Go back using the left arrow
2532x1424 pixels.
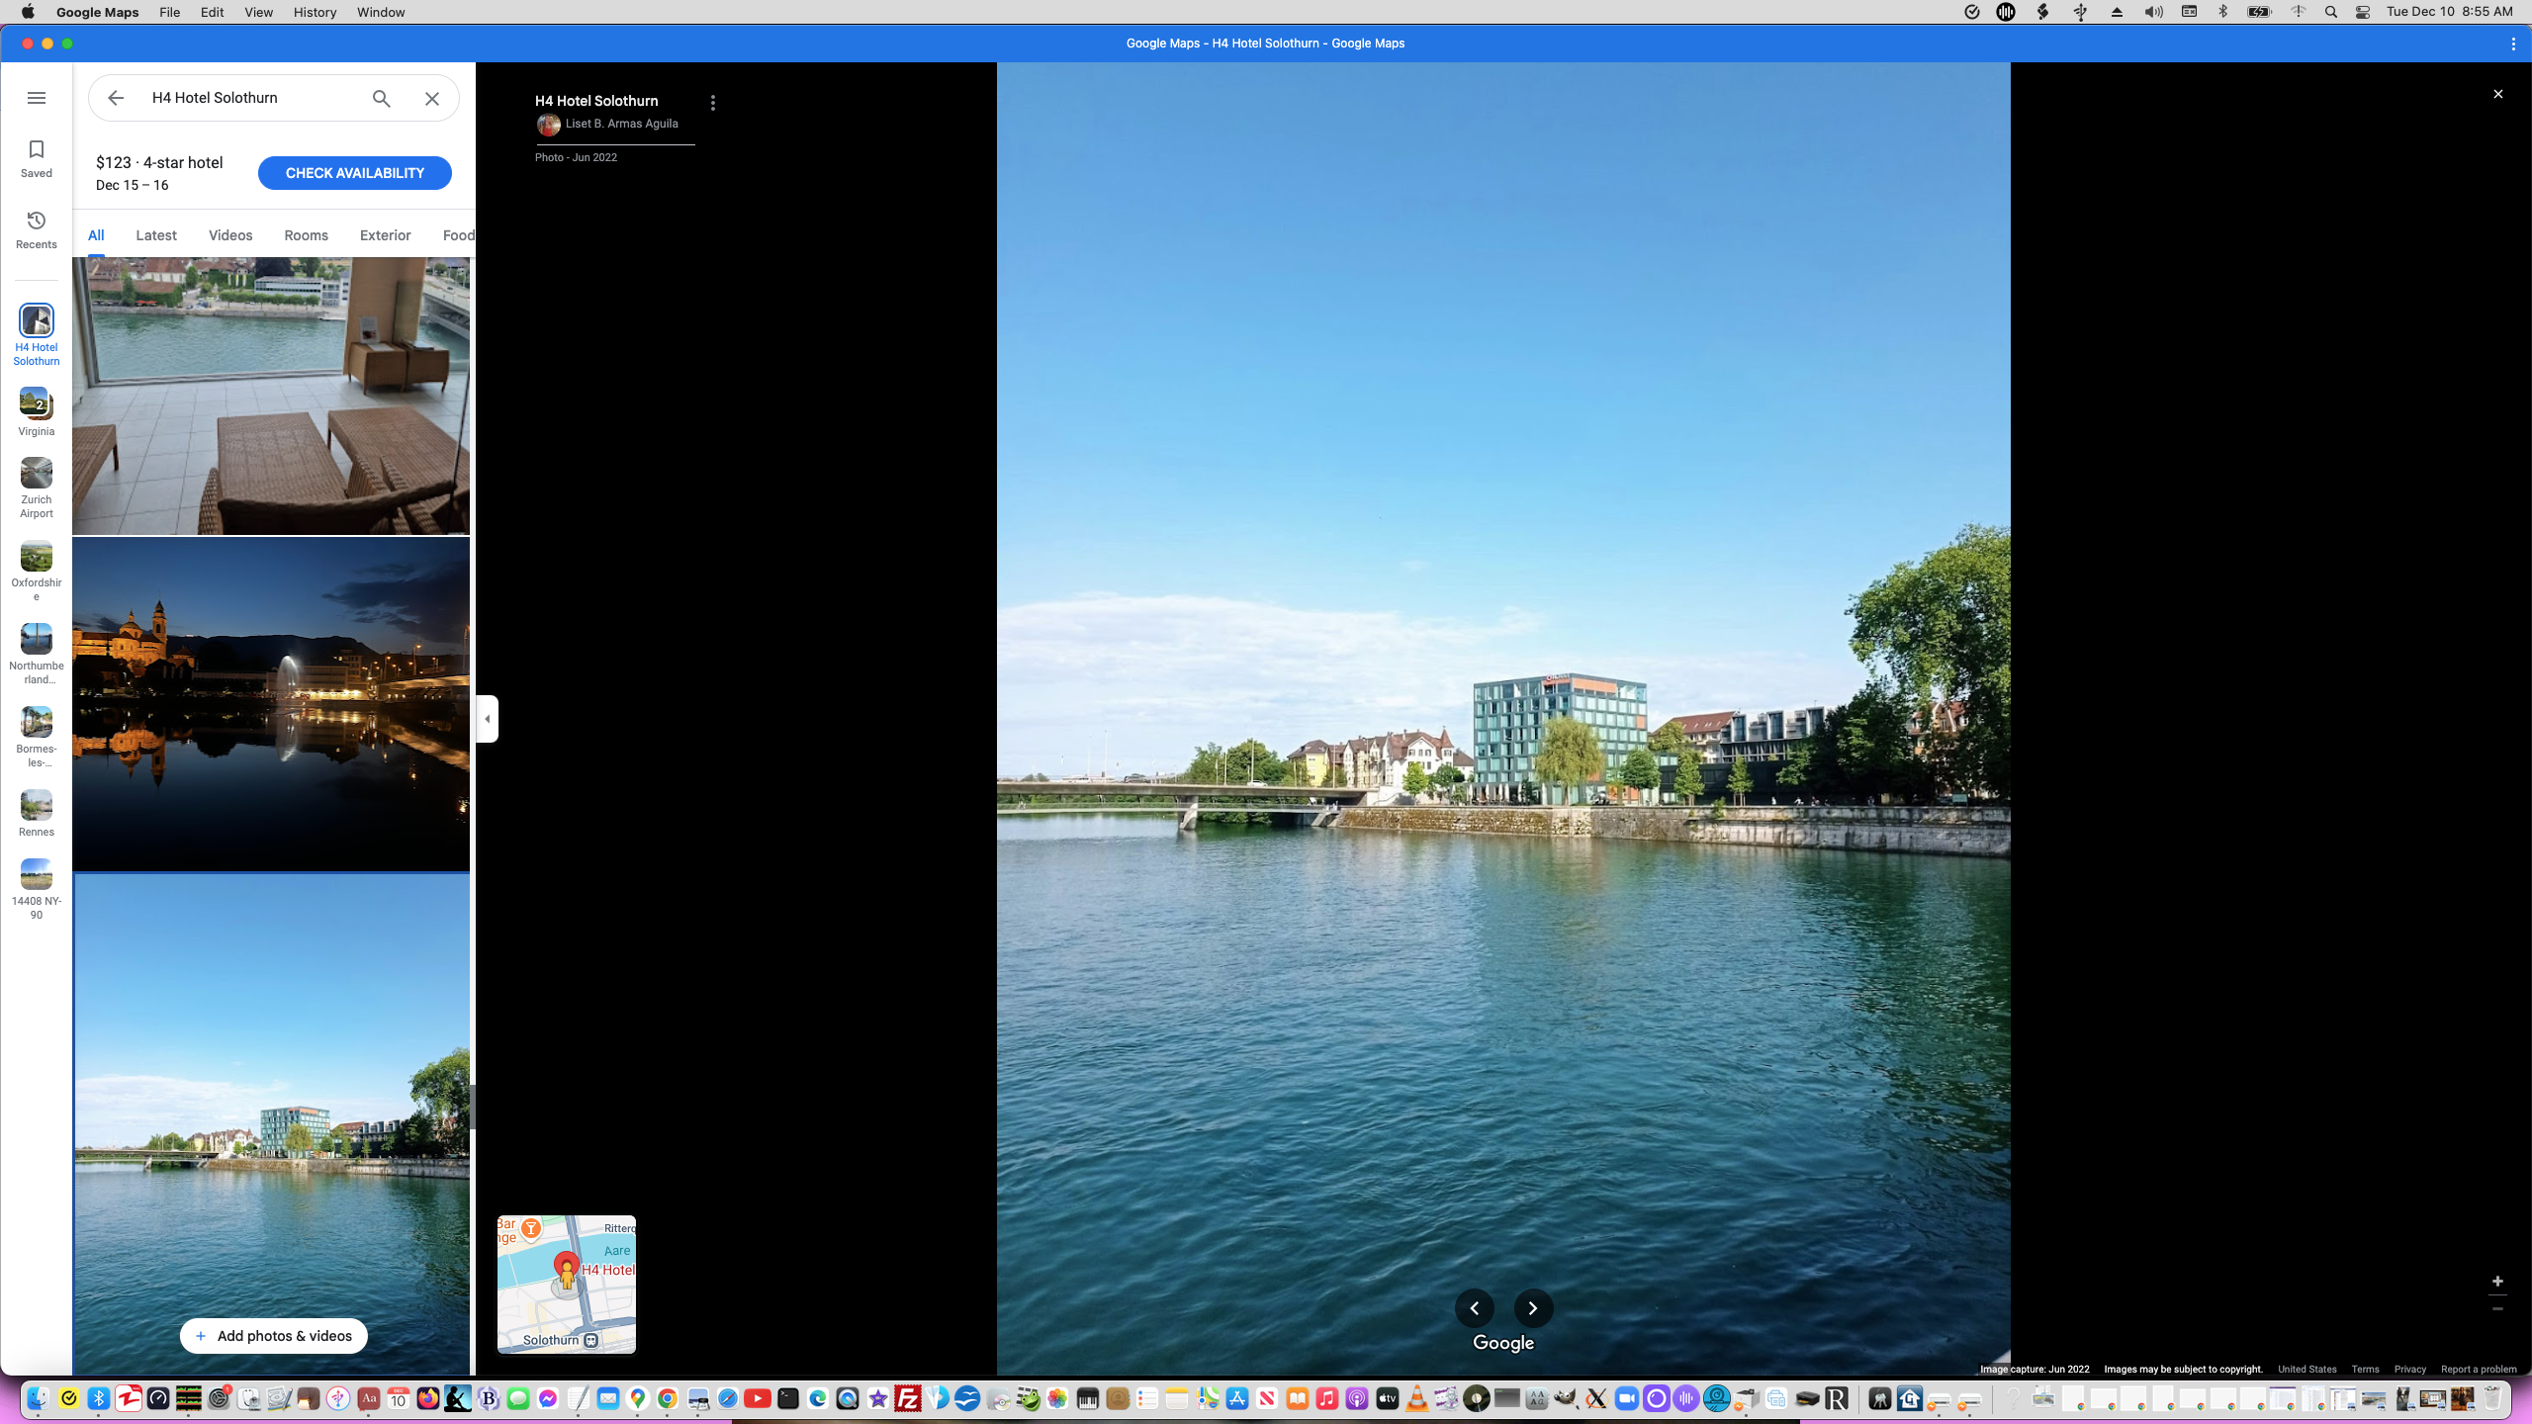click(116, 98)
